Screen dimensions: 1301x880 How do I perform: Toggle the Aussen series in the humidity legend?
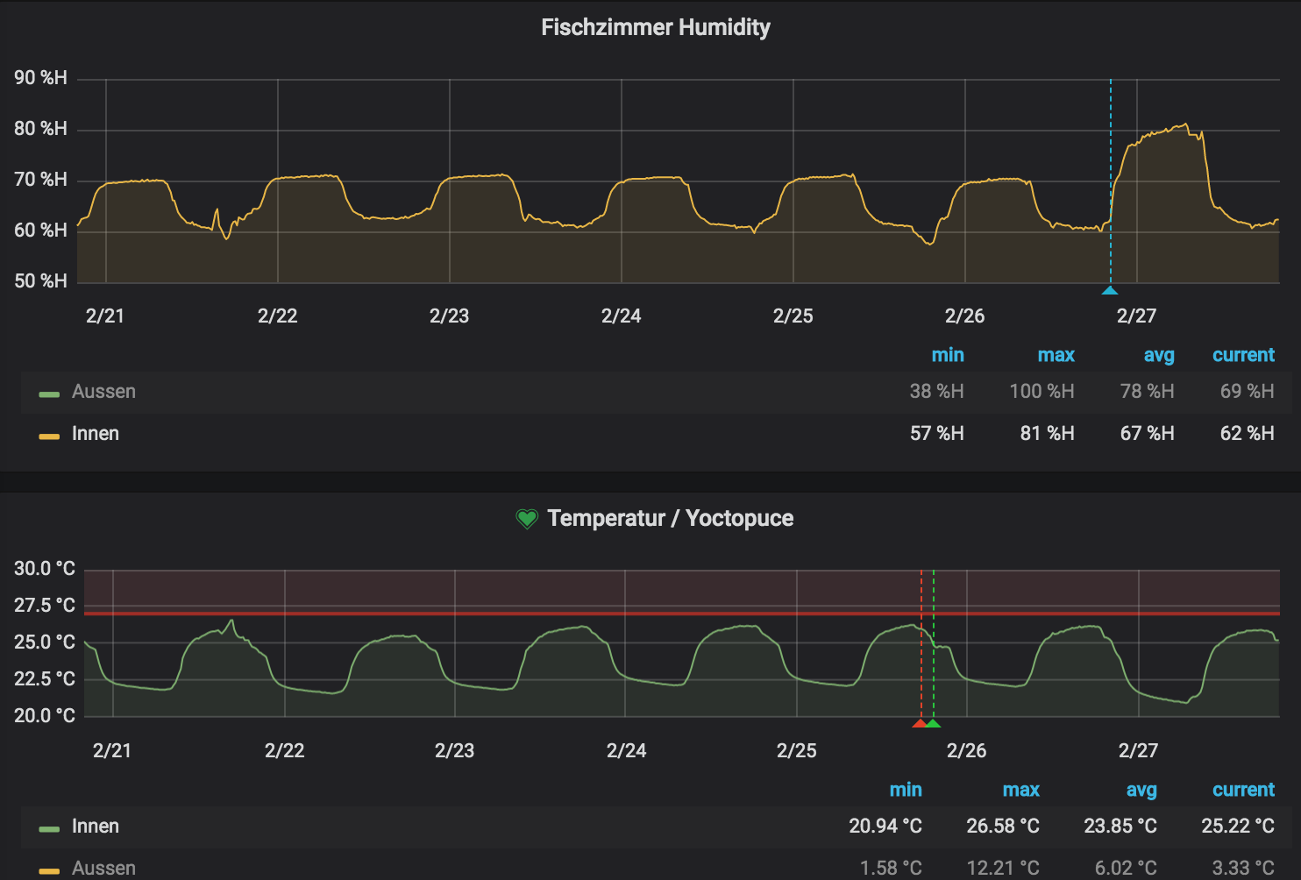[x=103, y=392]
